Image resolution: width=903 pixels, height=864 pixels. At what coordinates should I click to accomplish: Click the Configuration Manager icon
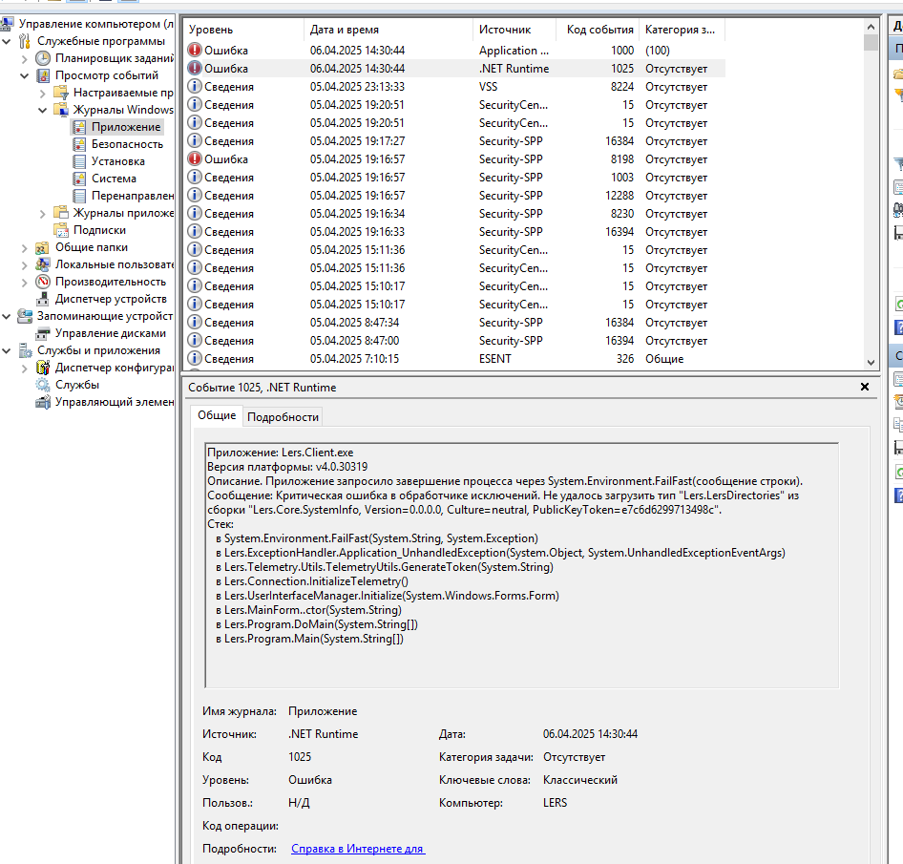(x=43, y=369)
